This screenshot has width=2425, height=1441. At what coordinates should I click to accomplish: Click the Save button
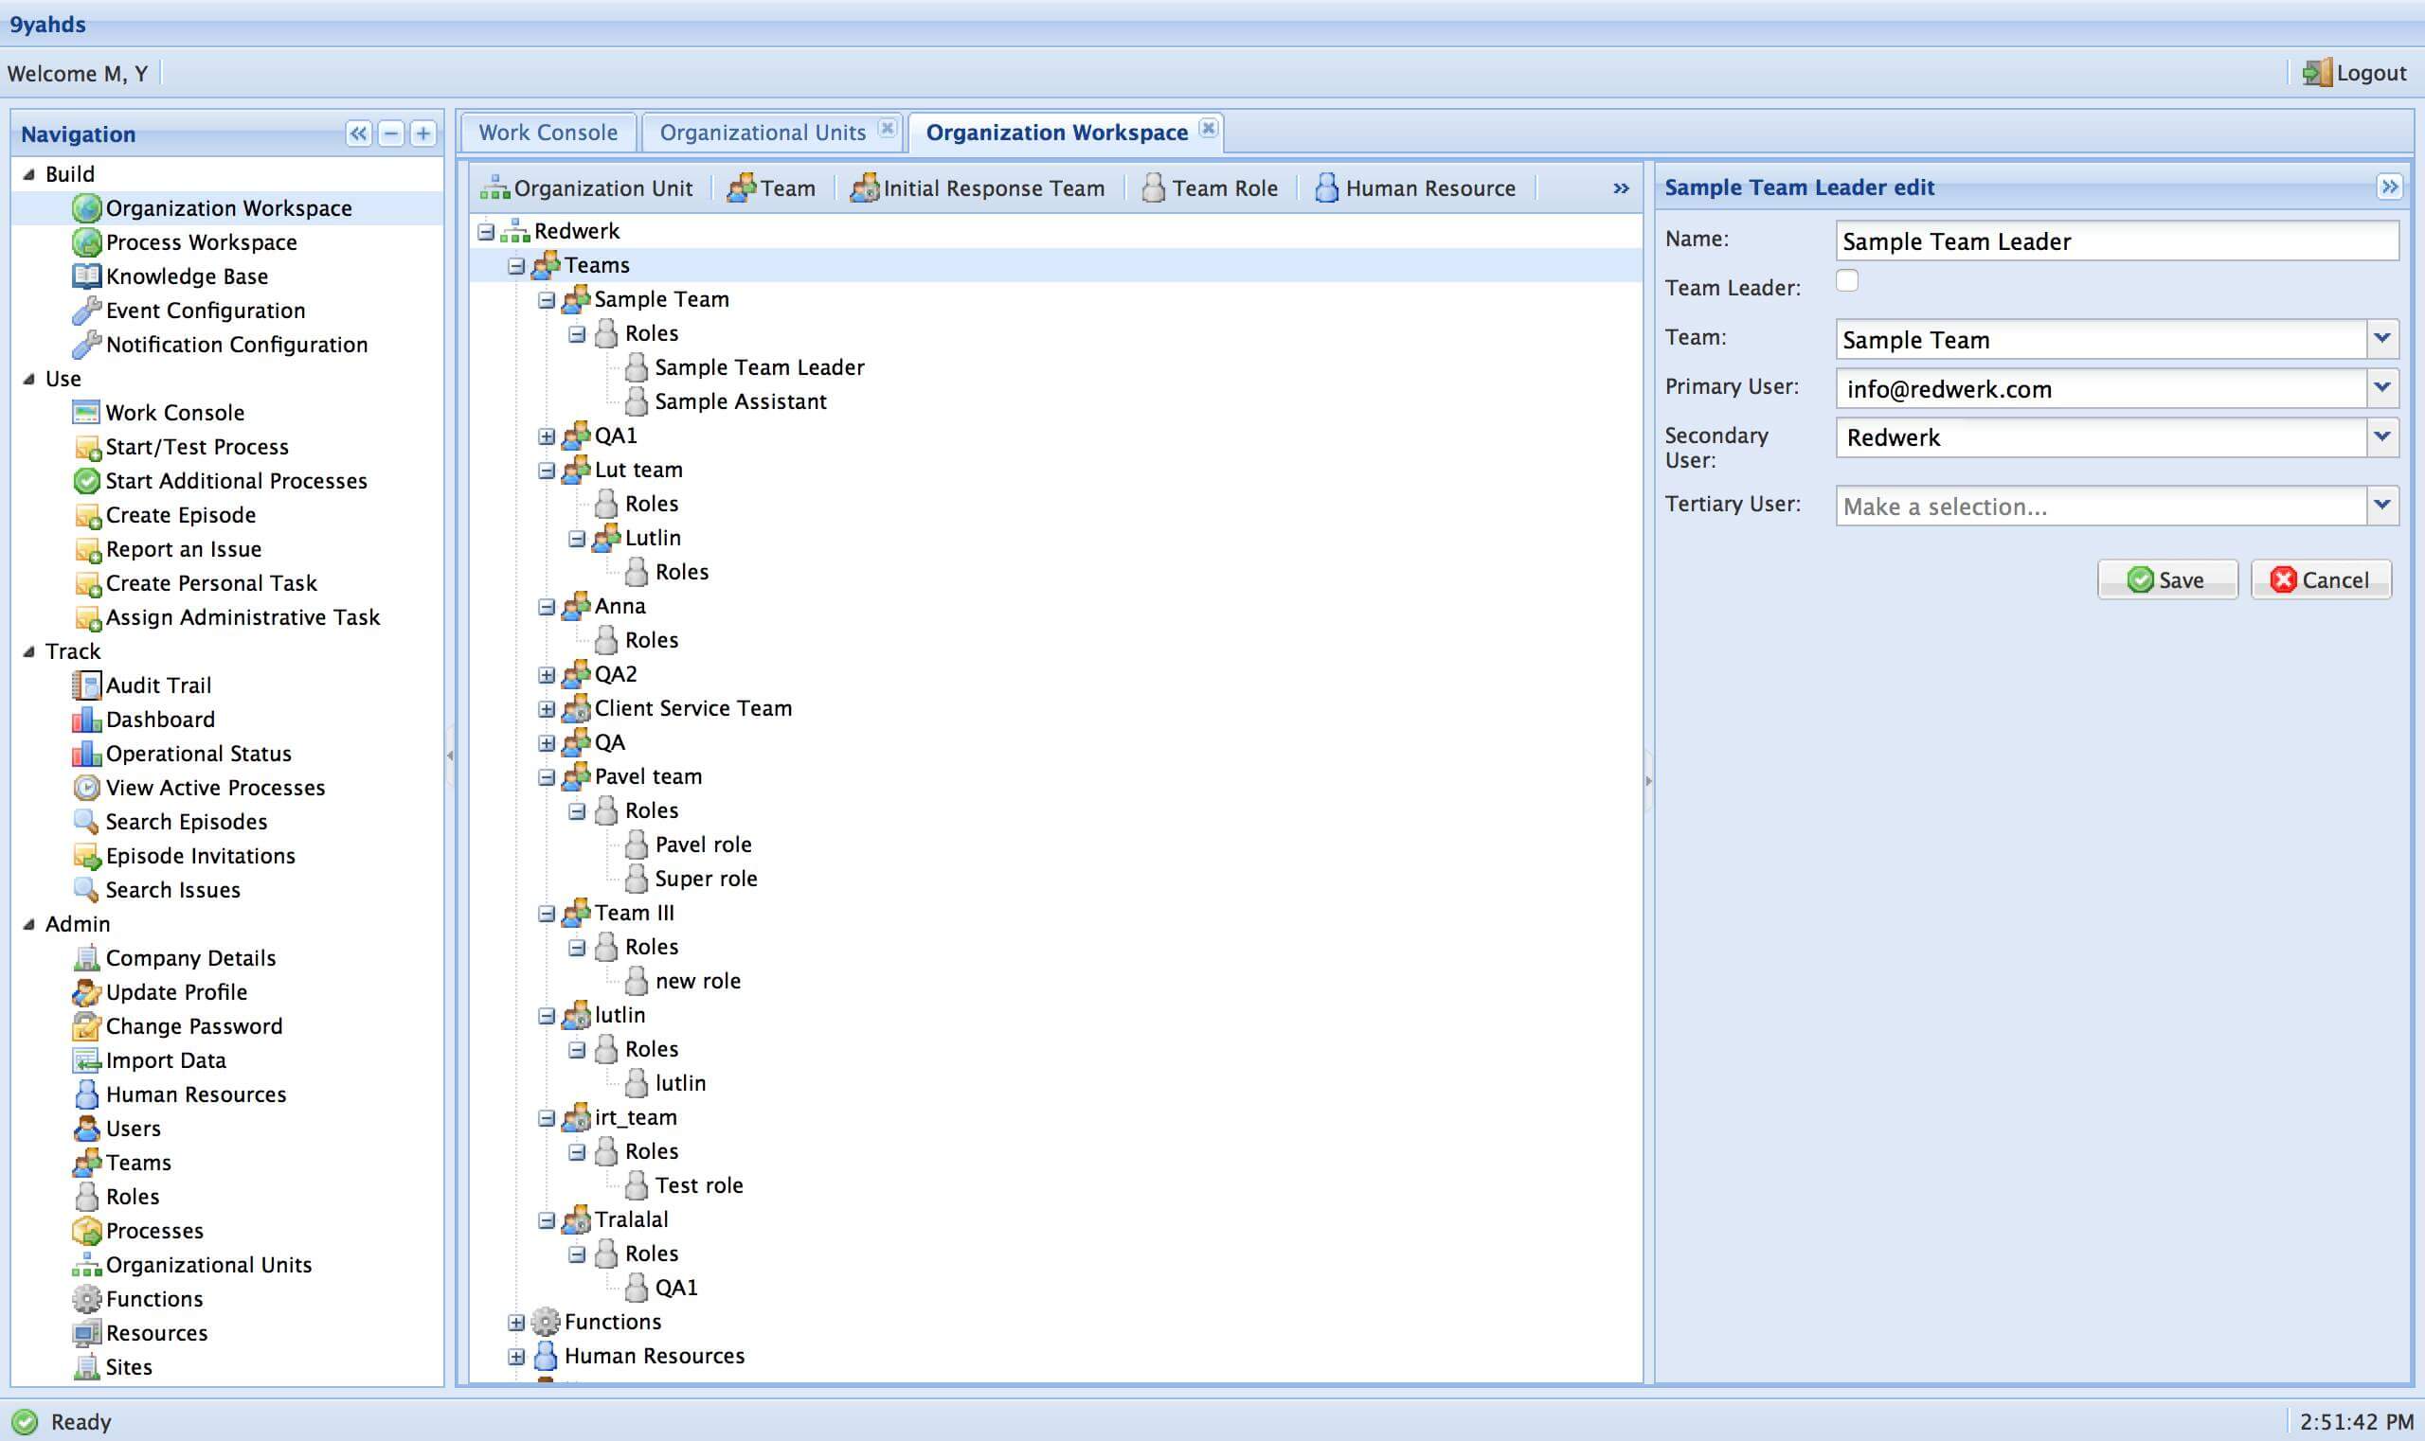pos(2167,579)
